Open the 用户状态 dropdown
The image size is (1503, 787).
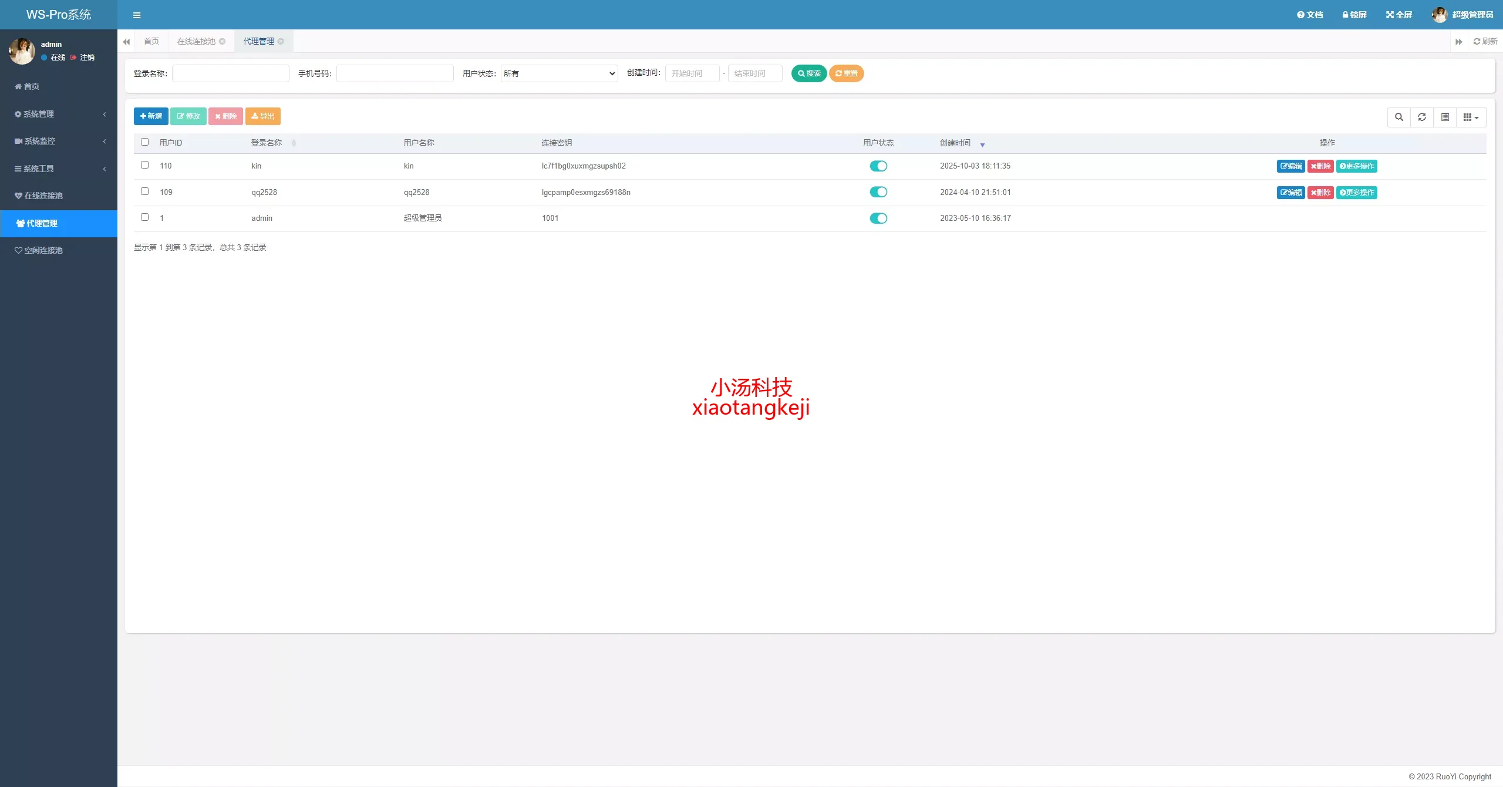tap(559, 73)
